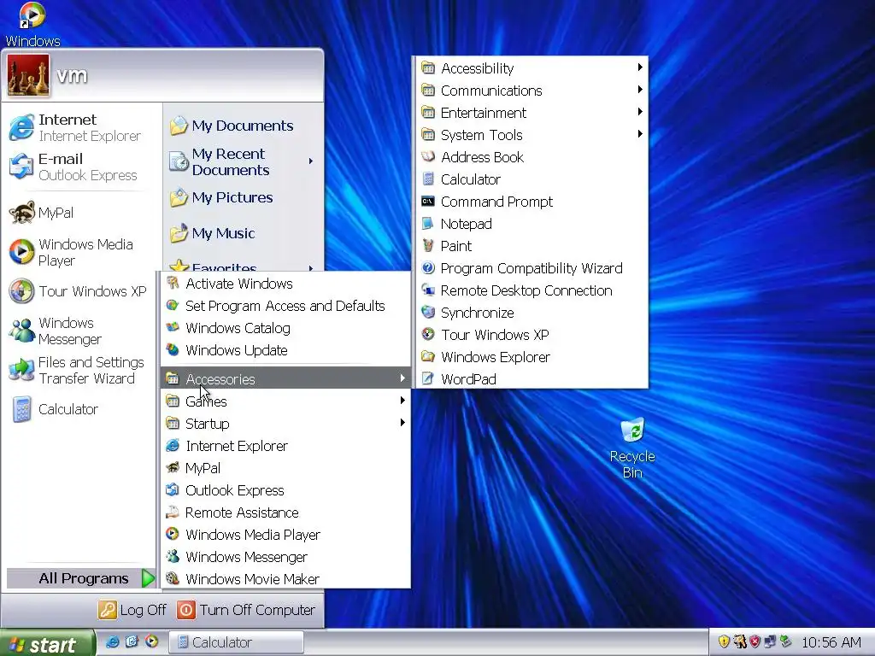Click Set Program Access and Defaults icon
875x656 pixels.
(173, 306)
